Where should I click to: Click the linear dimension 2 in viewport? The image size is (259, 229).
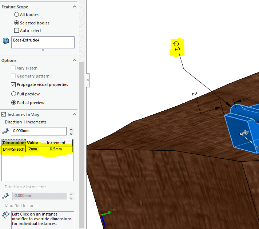[x=194, y=94]
